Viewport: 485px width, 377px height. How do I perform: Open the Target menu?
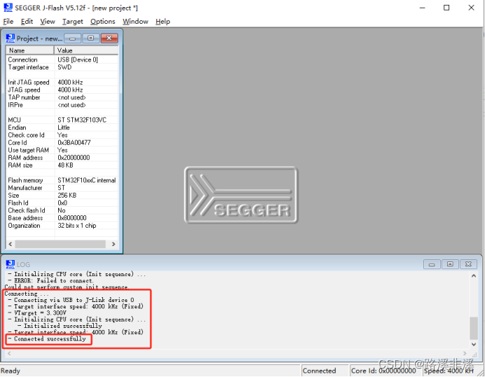pyautogui.click(x=73, y=21)
